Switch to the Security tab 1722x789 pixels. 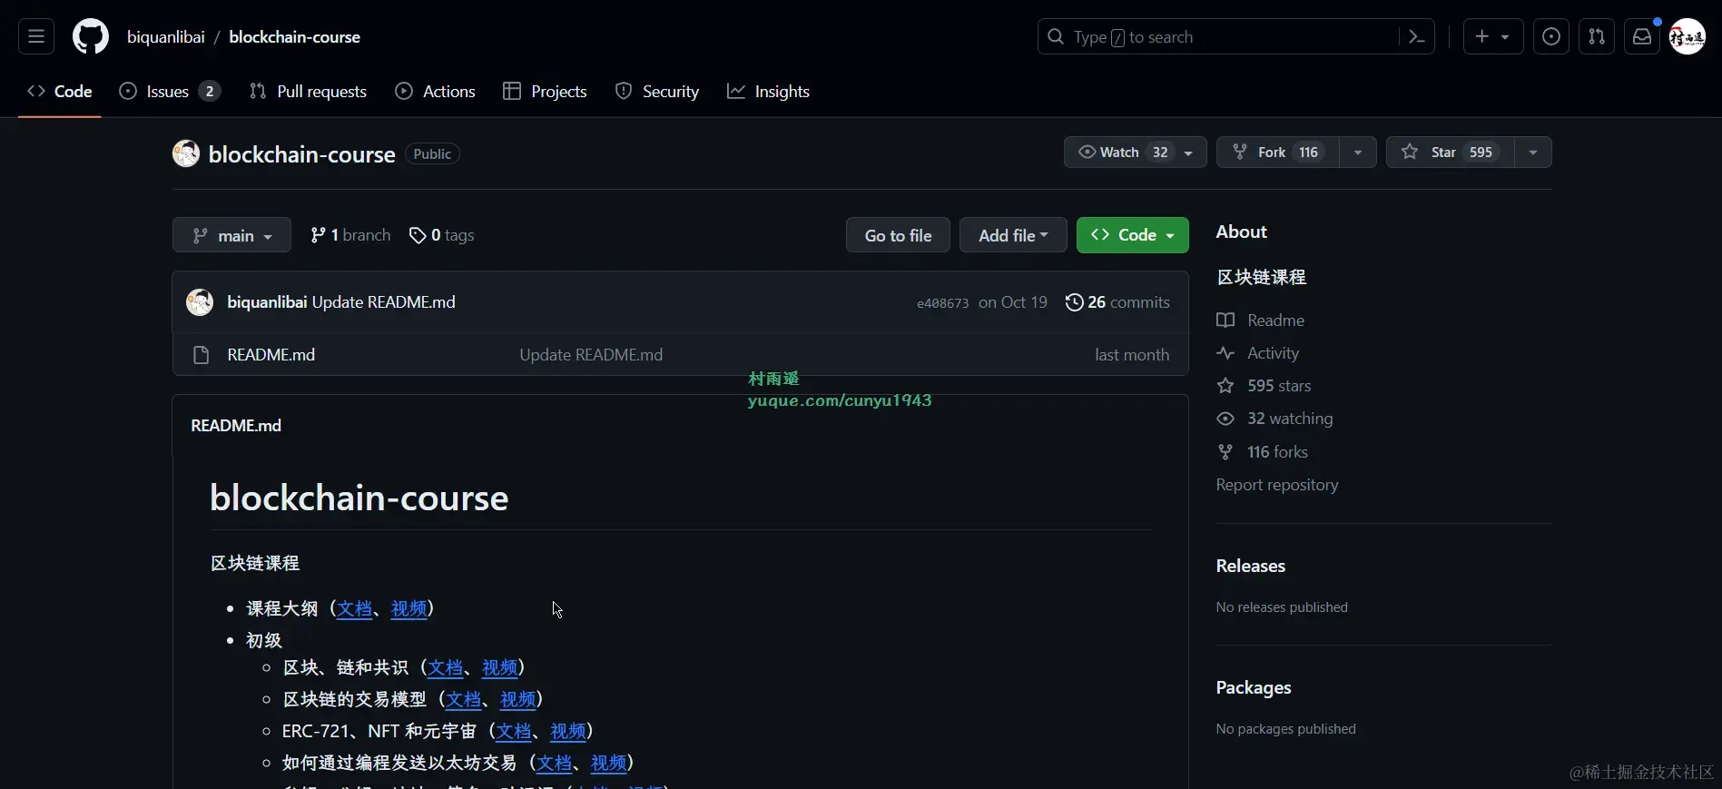point(657,91)
